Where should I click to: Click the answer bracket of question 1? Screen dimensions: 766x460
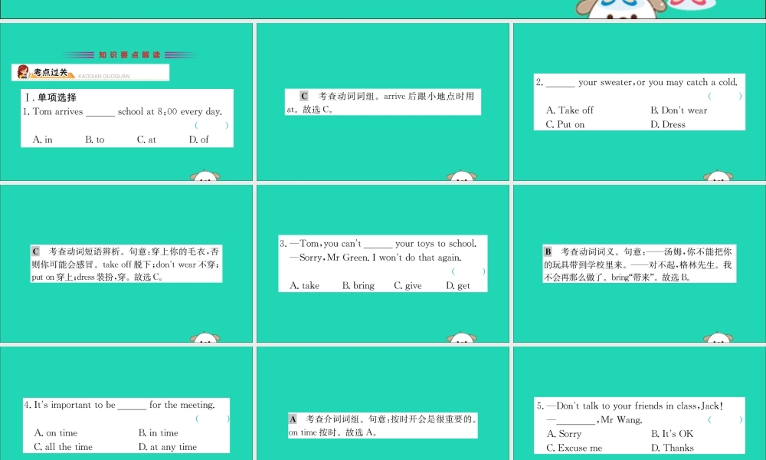[x=211, y=125]
